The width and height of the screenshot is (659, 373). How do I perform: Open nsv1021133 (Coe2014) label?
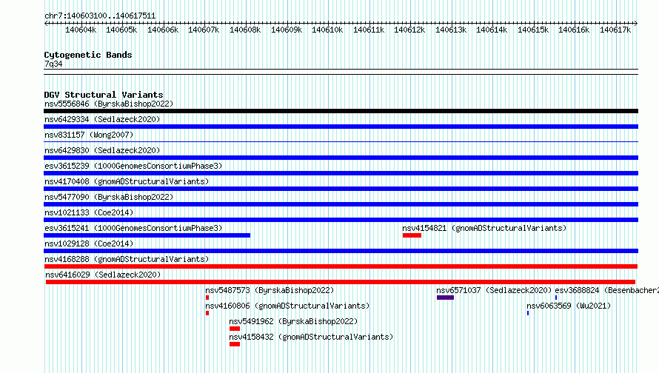click(89, 212)
